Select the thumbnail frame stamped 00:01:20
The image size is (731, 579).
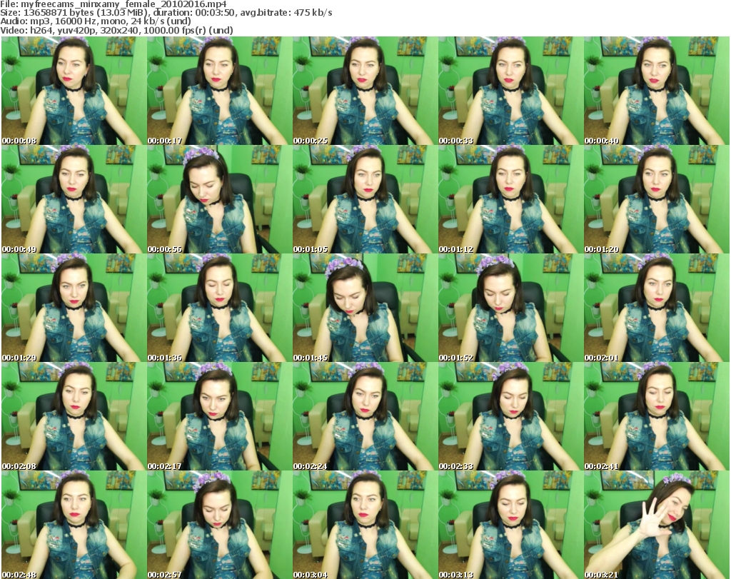[657, 199]
